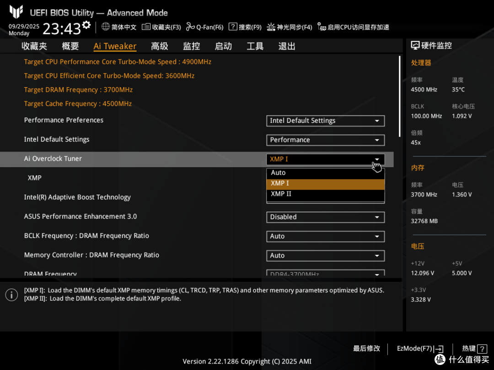Viewport: 494px width, 370px height.
Task: Click the 32768 MB capacity value
Action: click(424, 221)
